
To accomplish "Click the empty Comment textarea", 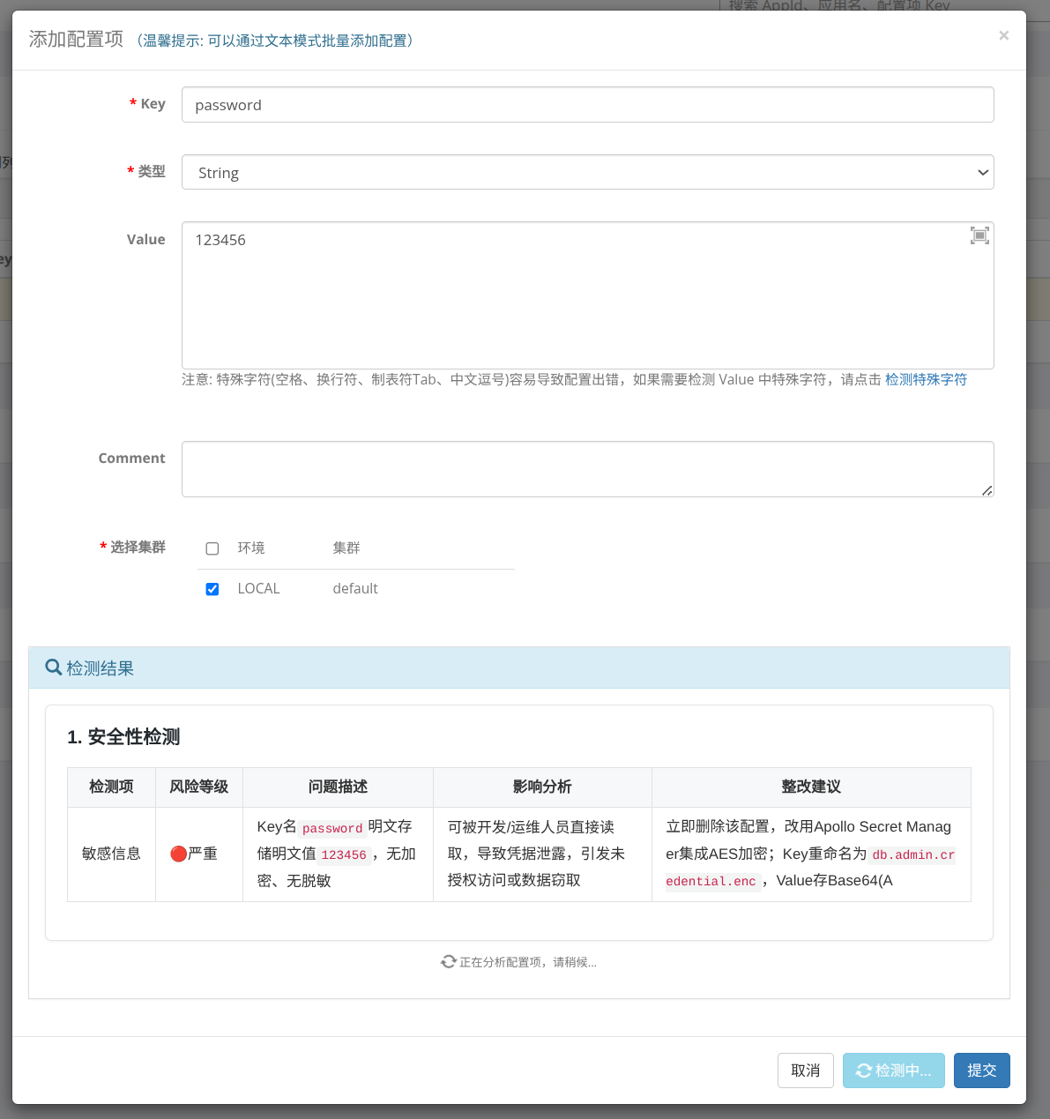I will click(587, 468).
